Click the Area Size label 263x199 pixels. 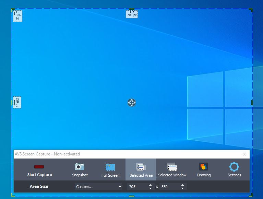39,186
